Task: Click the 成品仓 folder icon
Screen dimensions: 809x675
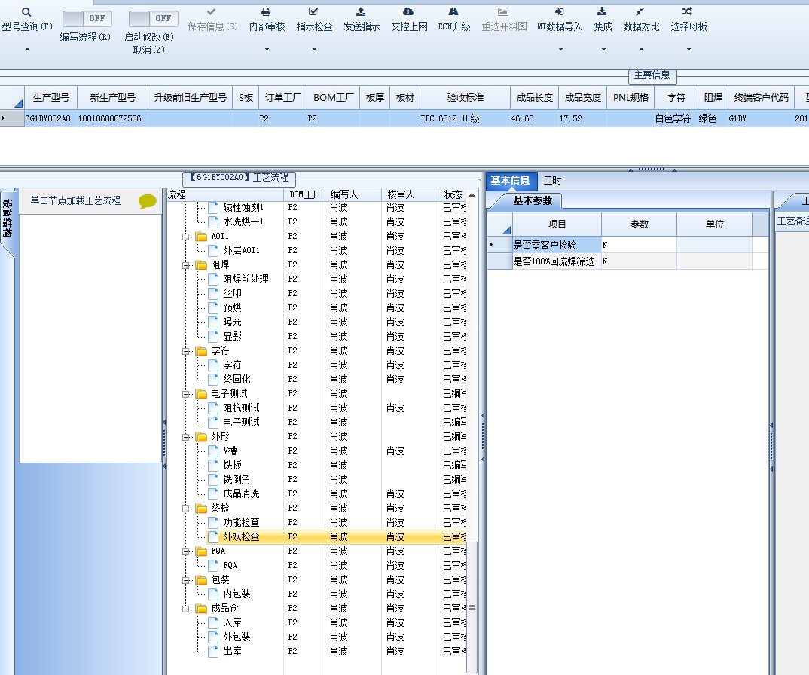Action: coord(201,609)
